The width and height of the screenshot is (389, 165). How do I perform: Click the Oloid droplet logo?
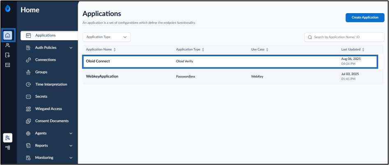click(x=8, y=9)
